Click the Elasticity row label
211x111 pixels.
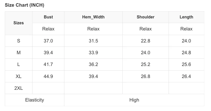(x=34, y=100)
